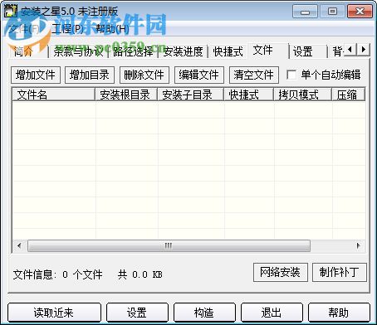
Task: Minimize the 安装之星 window
Action: click(x=305, y=12)
